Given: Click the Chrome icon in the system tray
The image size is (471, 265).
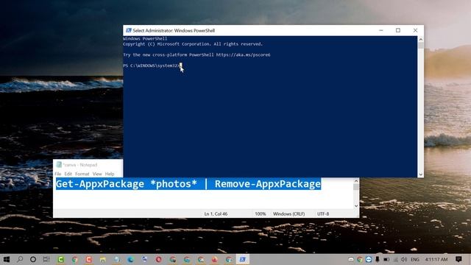Looking at the screenshot, I should (360, 259).
